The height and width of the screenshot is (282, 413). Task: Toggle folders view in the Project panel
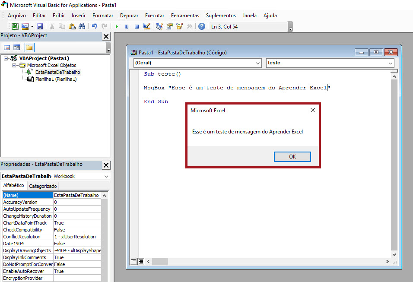(x=29, y=48)
